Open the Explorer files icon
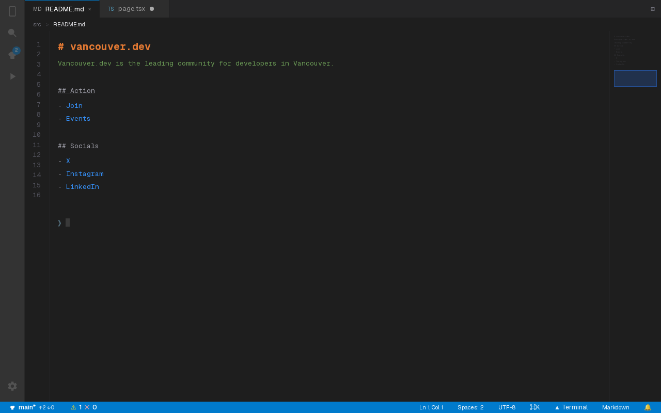The height and width of the screenshot is (413, 661). 12,11
